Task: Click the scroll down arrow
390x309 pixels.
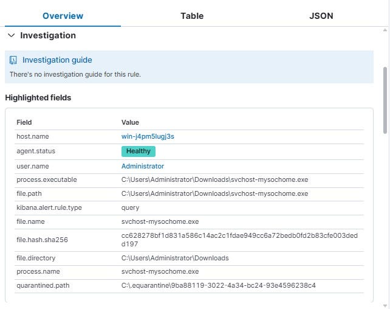Action: [385, 306]
